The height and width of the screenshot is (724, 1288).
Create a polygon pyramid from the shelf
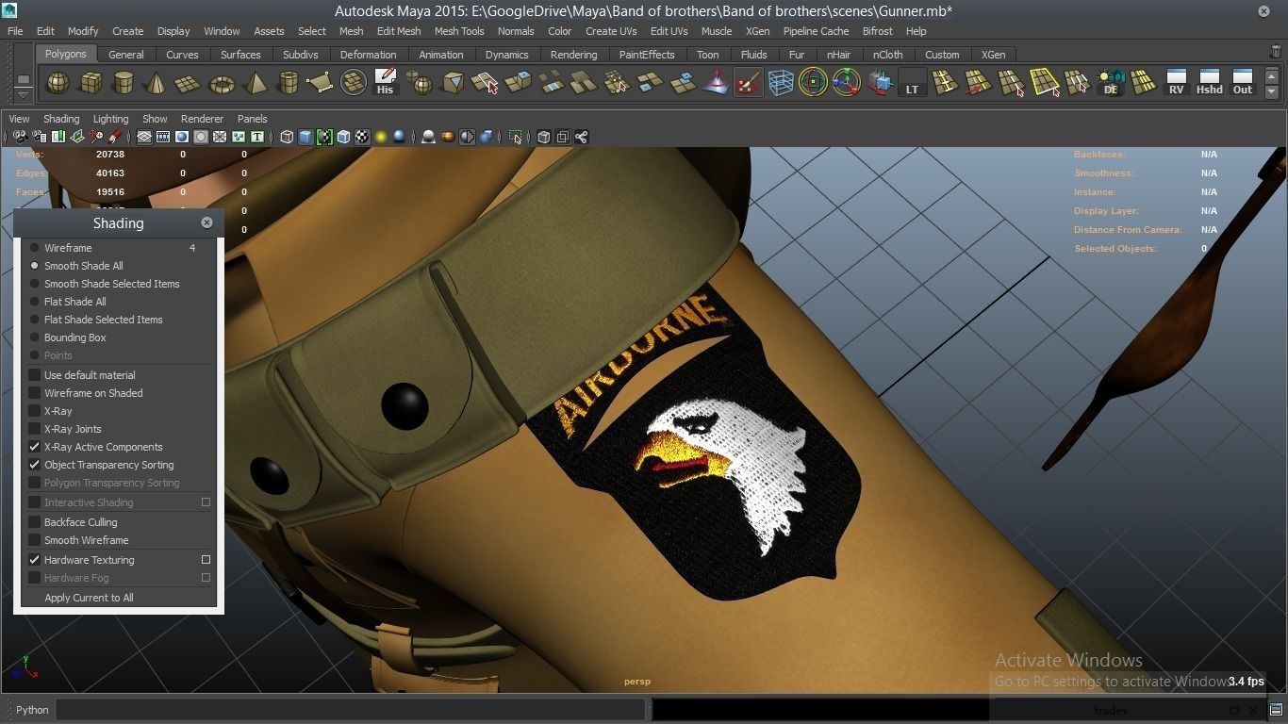pyautogui.click(x=255, y=83)
